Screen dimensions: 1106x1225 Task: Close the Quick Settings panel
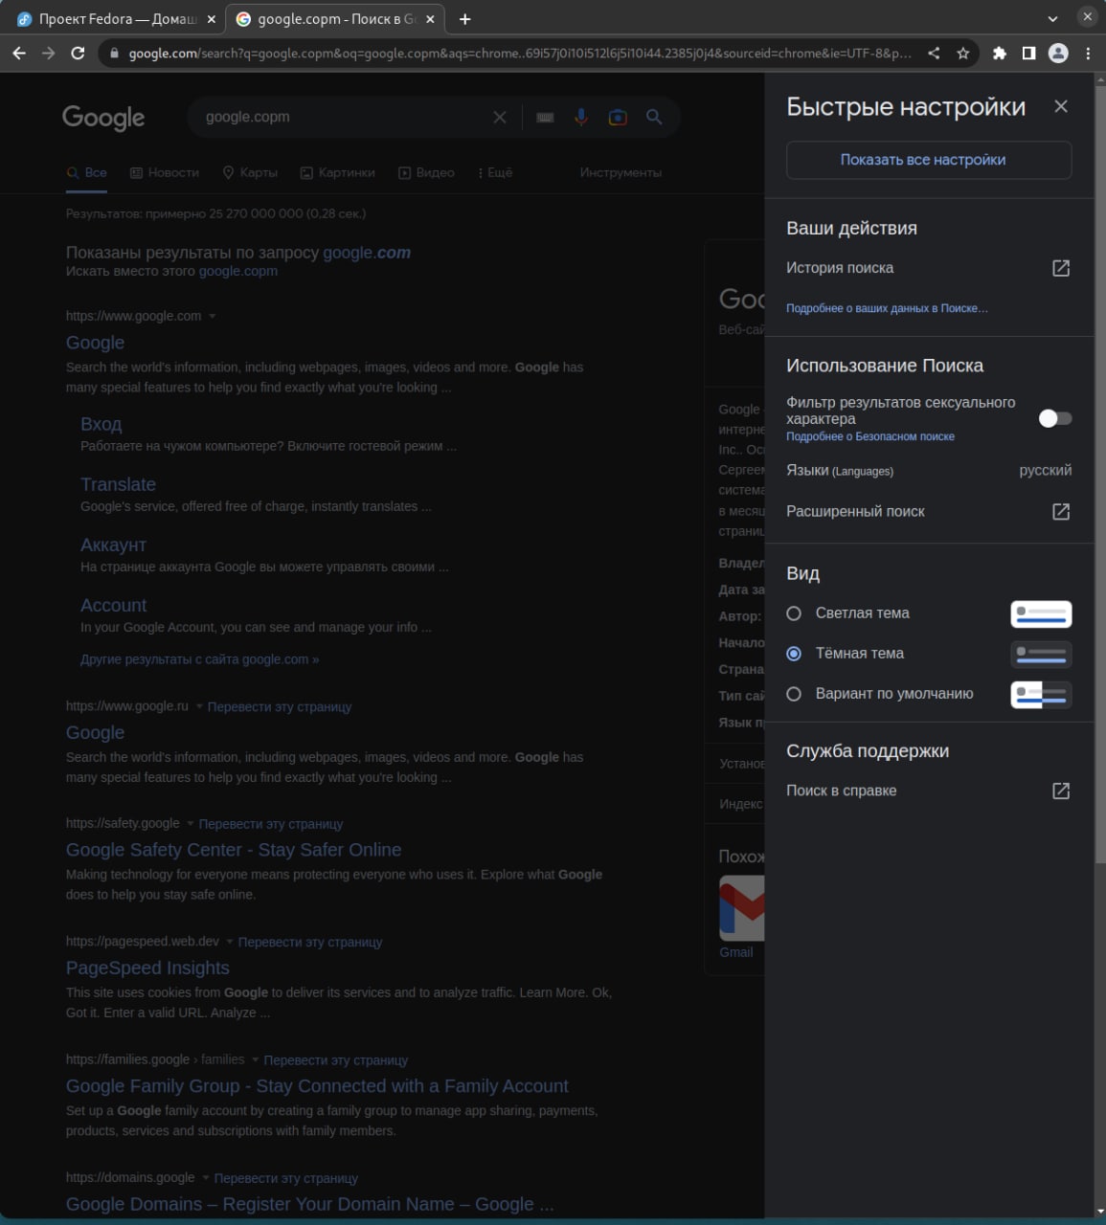(1060, 106)
